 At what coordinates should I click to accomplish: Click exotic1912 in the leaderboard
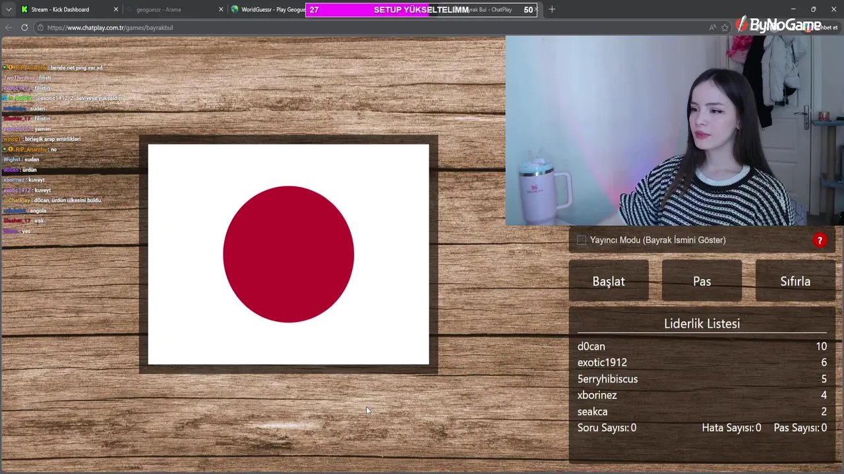point(602,363)
